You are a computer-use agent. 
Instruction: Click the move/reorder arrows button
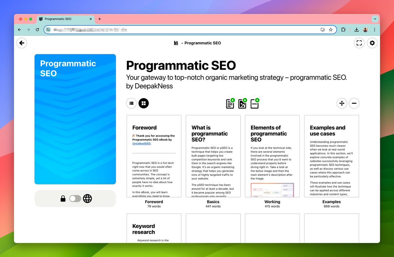tap(342, 103)
